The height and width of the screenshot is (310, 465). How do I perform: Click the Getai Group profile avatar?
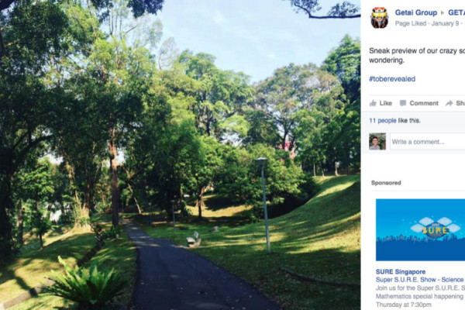[379, 18]
